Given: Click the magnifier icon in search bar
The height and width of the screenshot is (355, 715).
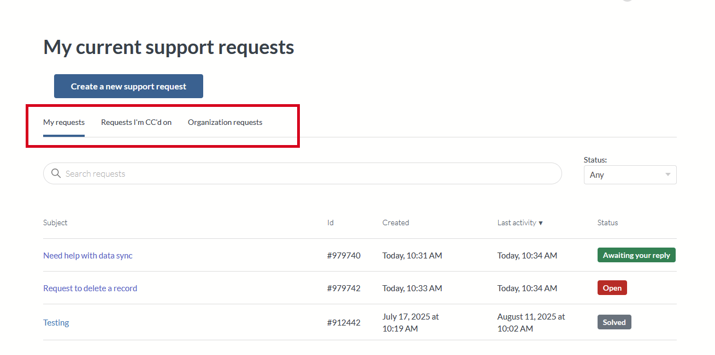Looking at the screenshot, I should 56,173.
